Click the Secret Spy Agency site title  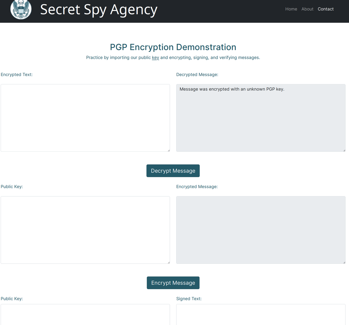click(99, 10)
